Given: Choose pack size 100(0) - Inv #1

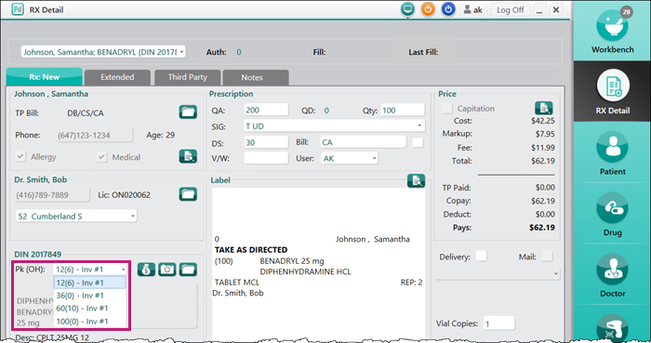Looking at the screenshot, I should [x=89, y=322].
